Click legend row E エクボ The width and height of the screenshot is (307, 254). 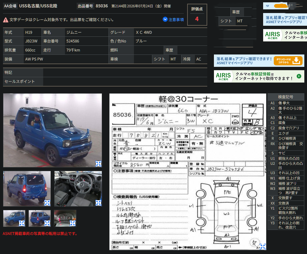pos(286,133)
